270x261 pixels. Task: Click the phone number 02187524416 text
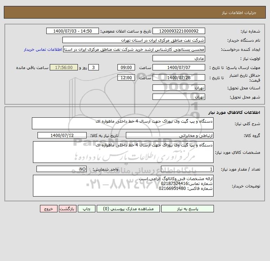[x=174, y=184]
